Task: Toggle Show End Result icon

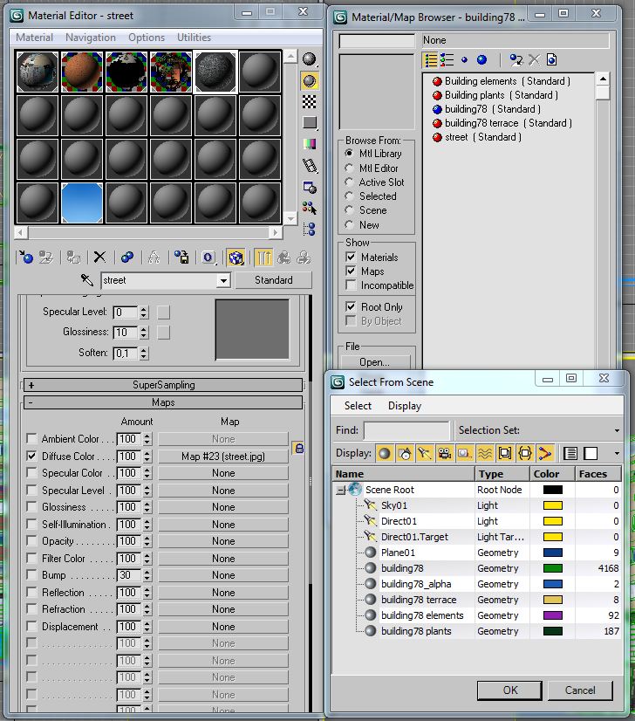Action: [x=263, y=257]
